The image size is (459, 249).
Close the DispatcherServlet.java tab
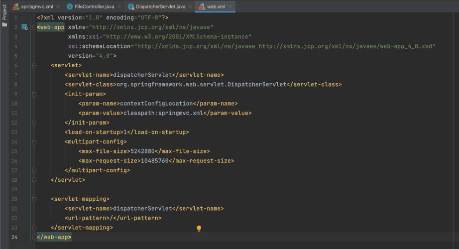190,7
